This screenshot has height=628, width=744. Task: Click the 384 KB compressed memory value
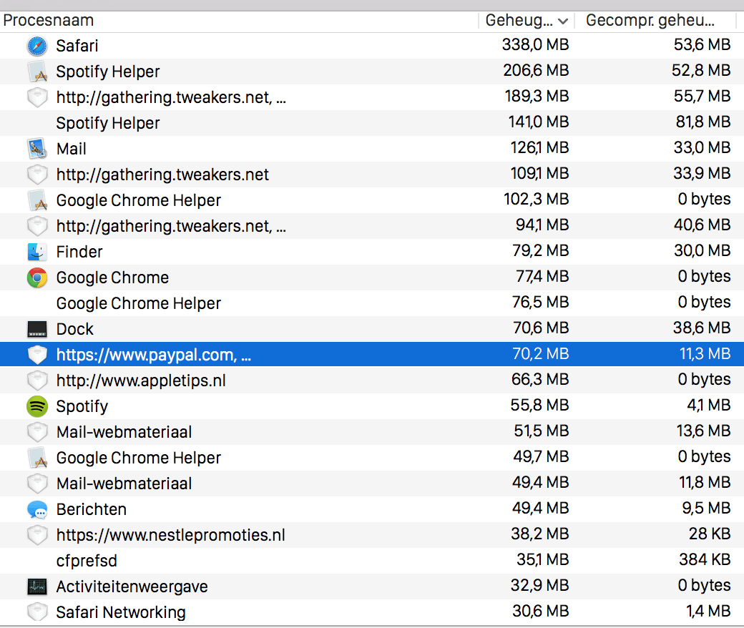point(705,560)
